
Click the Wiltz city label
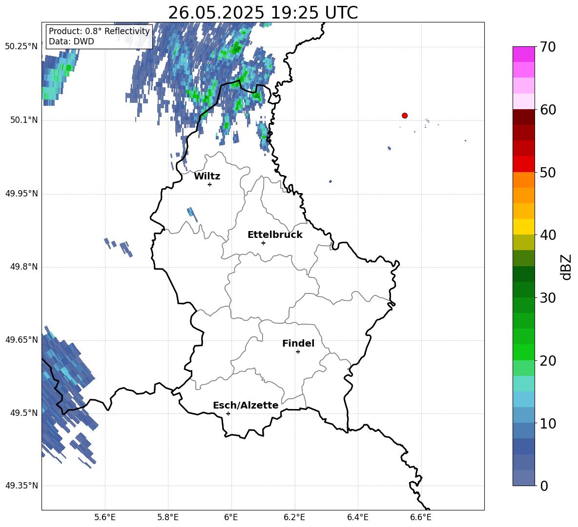(207, 176)
